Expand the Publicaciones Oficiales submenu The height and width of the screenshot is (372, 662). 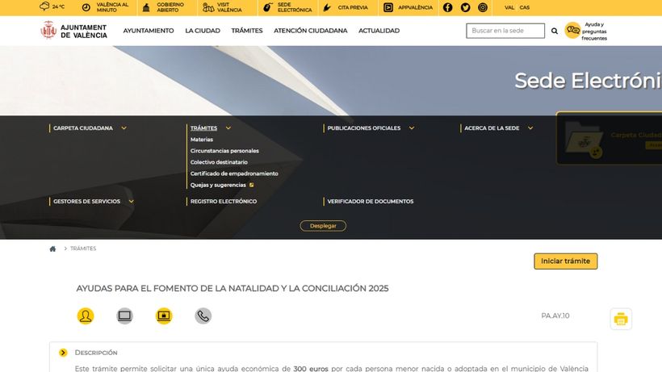click(412, 128)
